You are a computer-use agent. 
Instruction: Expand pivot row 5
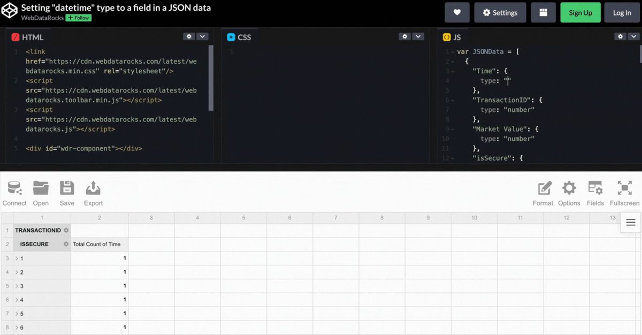coord(17,314)
